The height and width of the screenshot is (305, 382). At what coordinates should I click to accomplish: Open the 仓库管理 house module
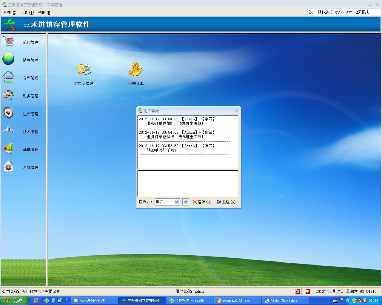(x=21, y=77)
